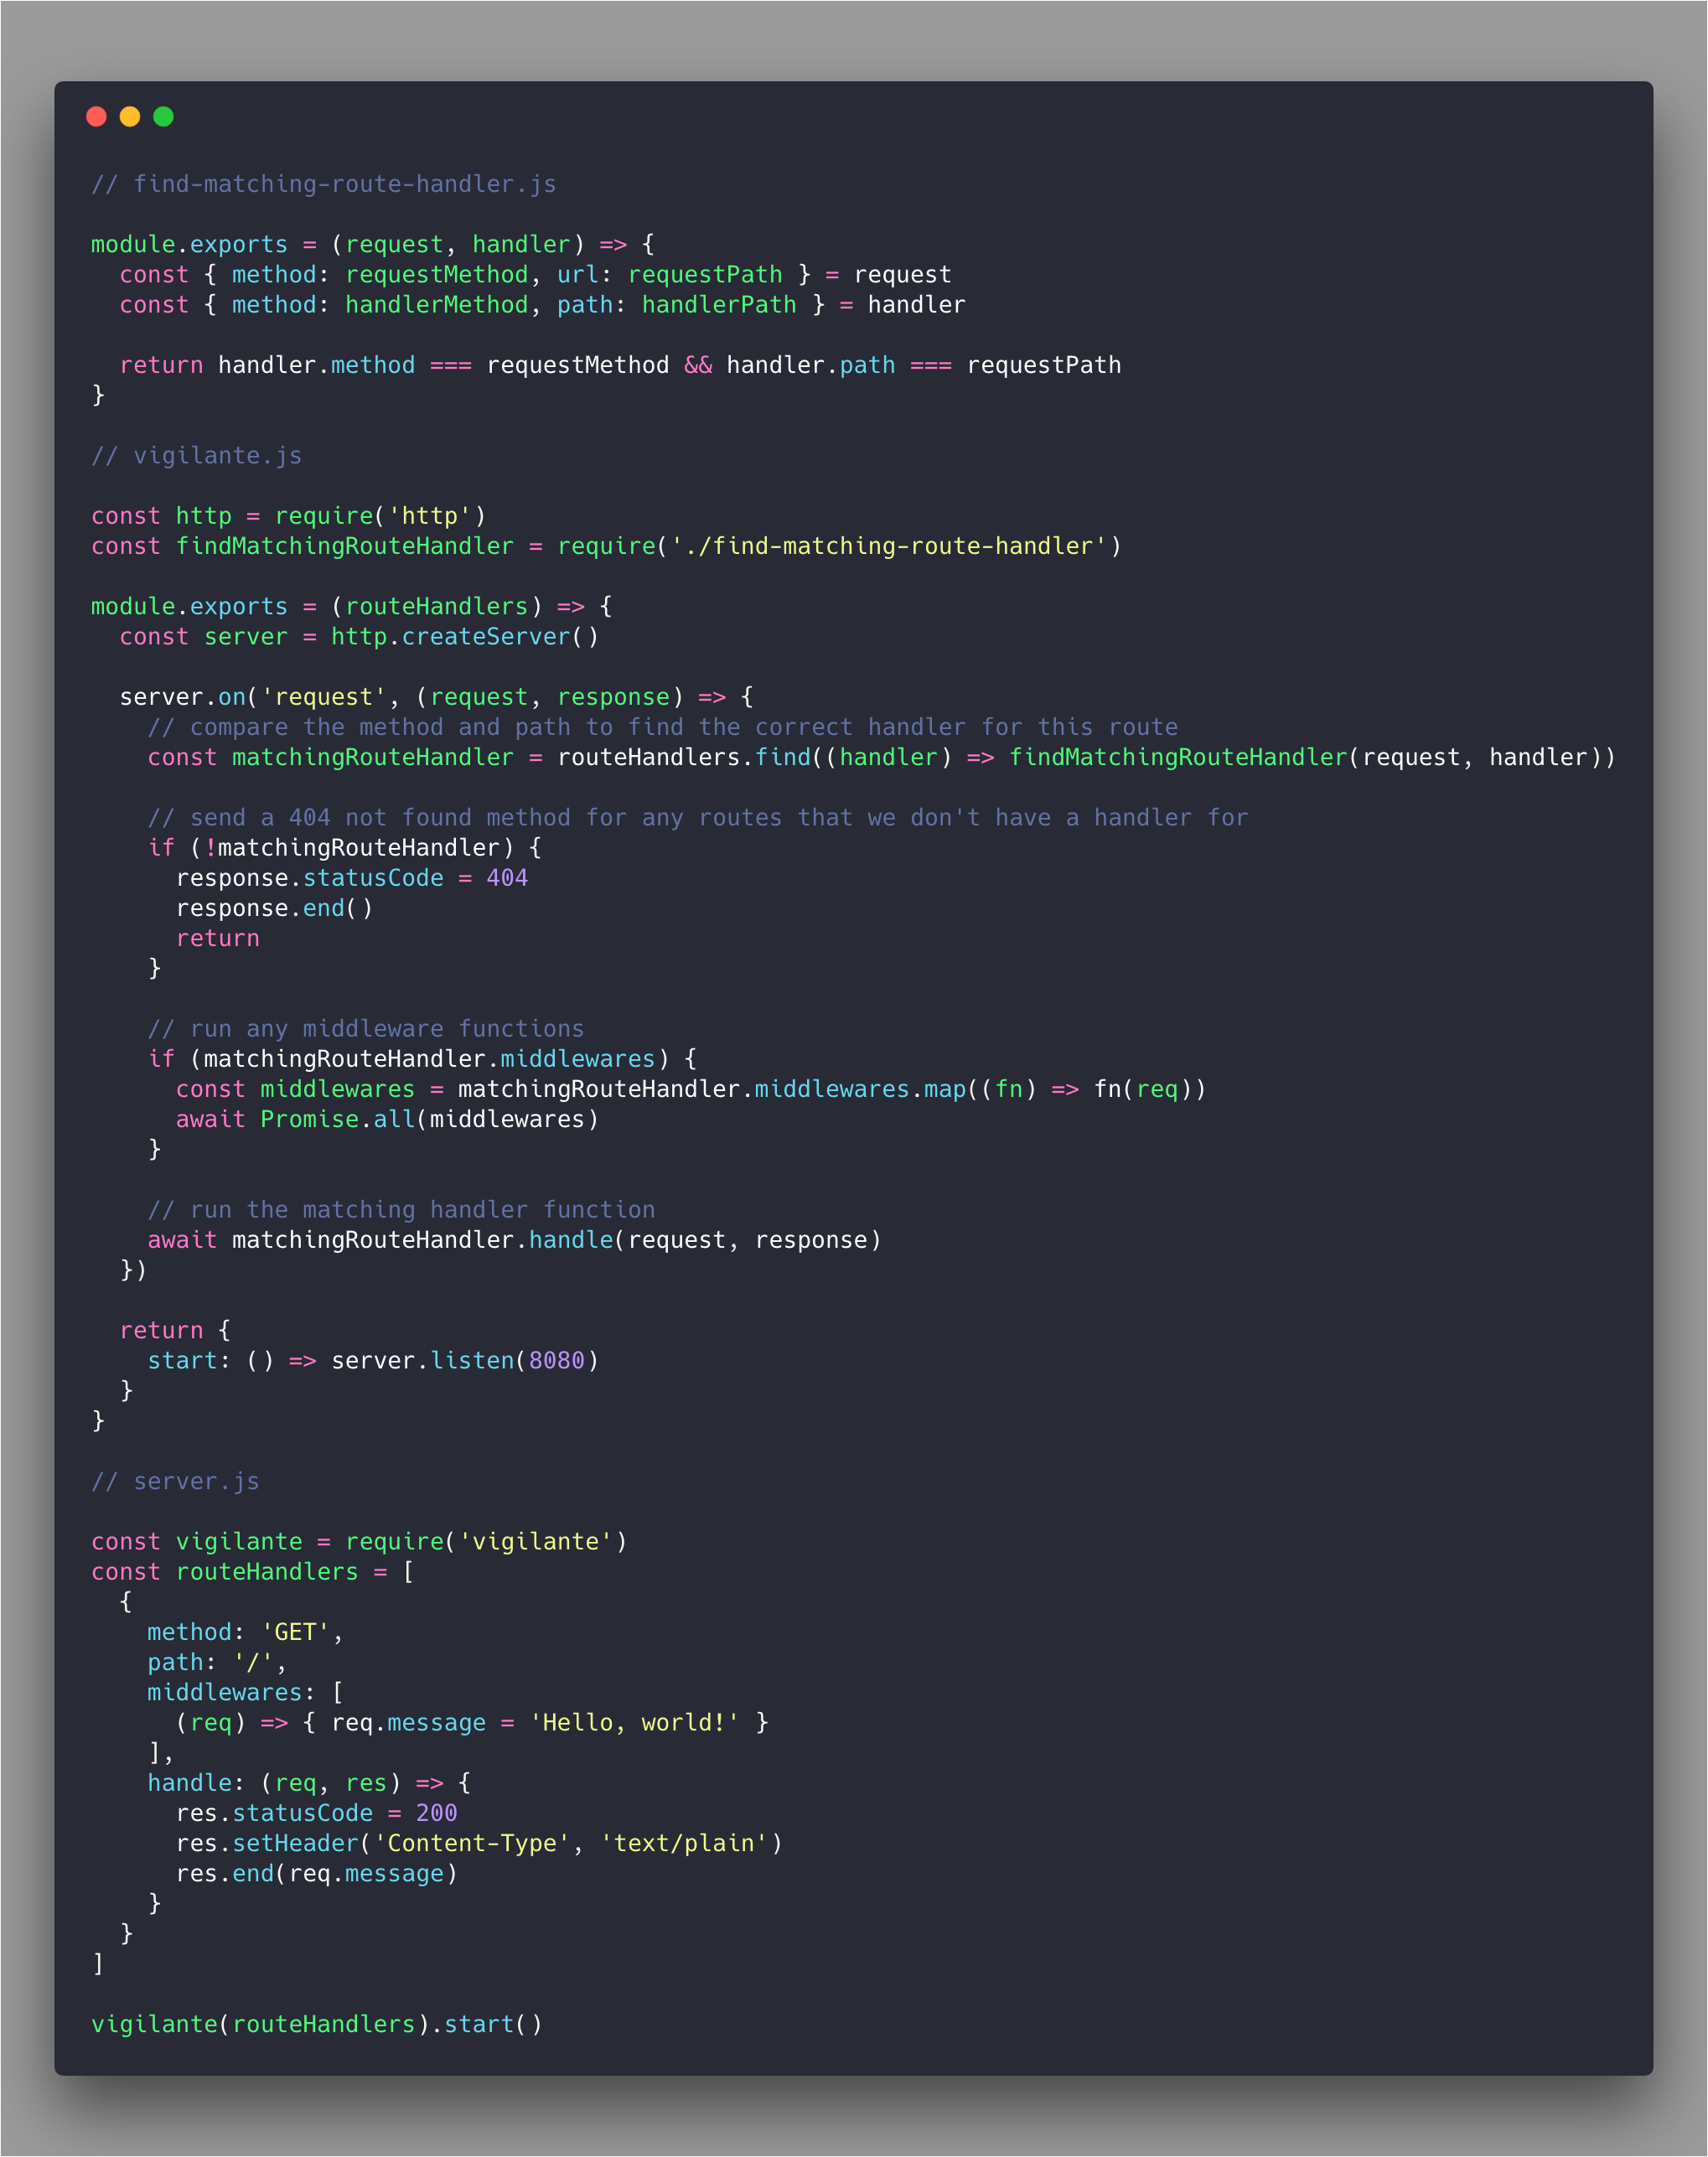The height and width of the screenshot is (2157, 1708).
Task: Click 'matchingRouteHandler.handle(request, response)'
Action: point(557,1240)
